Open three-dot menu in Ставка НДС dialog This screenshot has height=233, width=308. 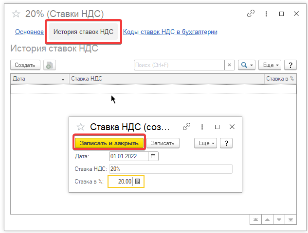click(202, 127)
